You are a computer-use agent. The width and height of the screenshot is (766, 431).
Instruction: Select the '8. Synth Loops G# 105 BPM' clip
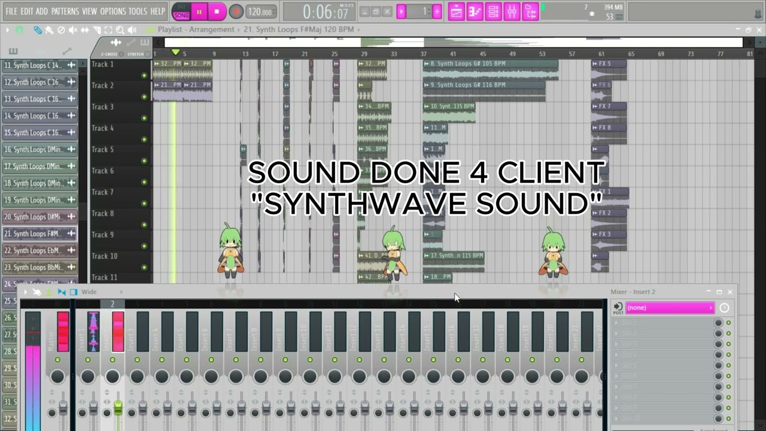click(491, 69)
